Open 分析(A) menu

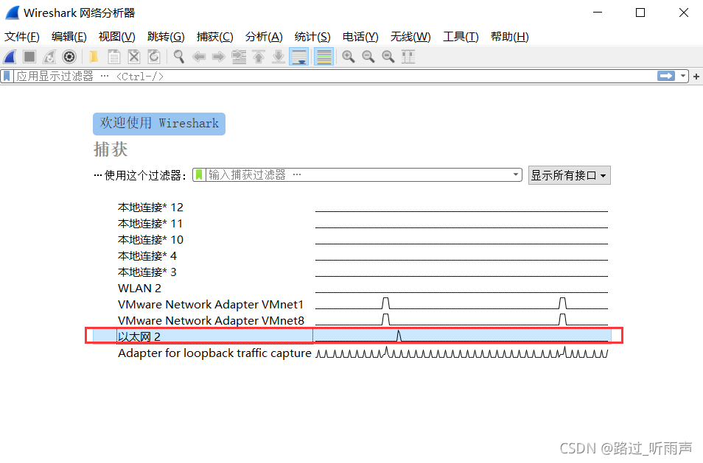tap(264, 37)
